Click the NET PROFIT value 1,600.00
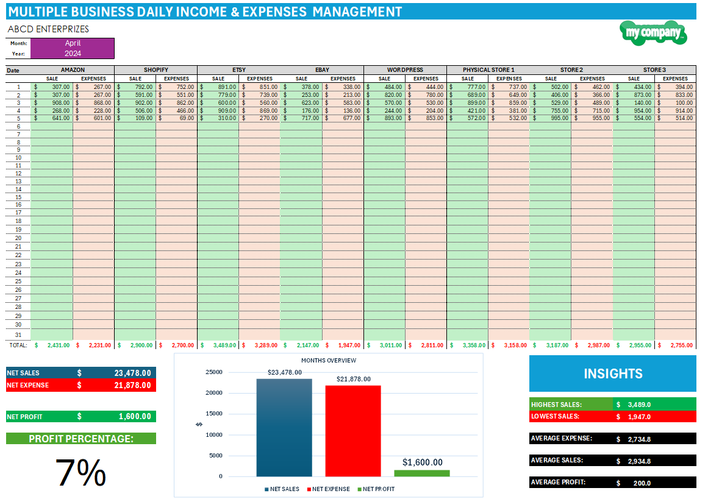 tap(135, 416)
